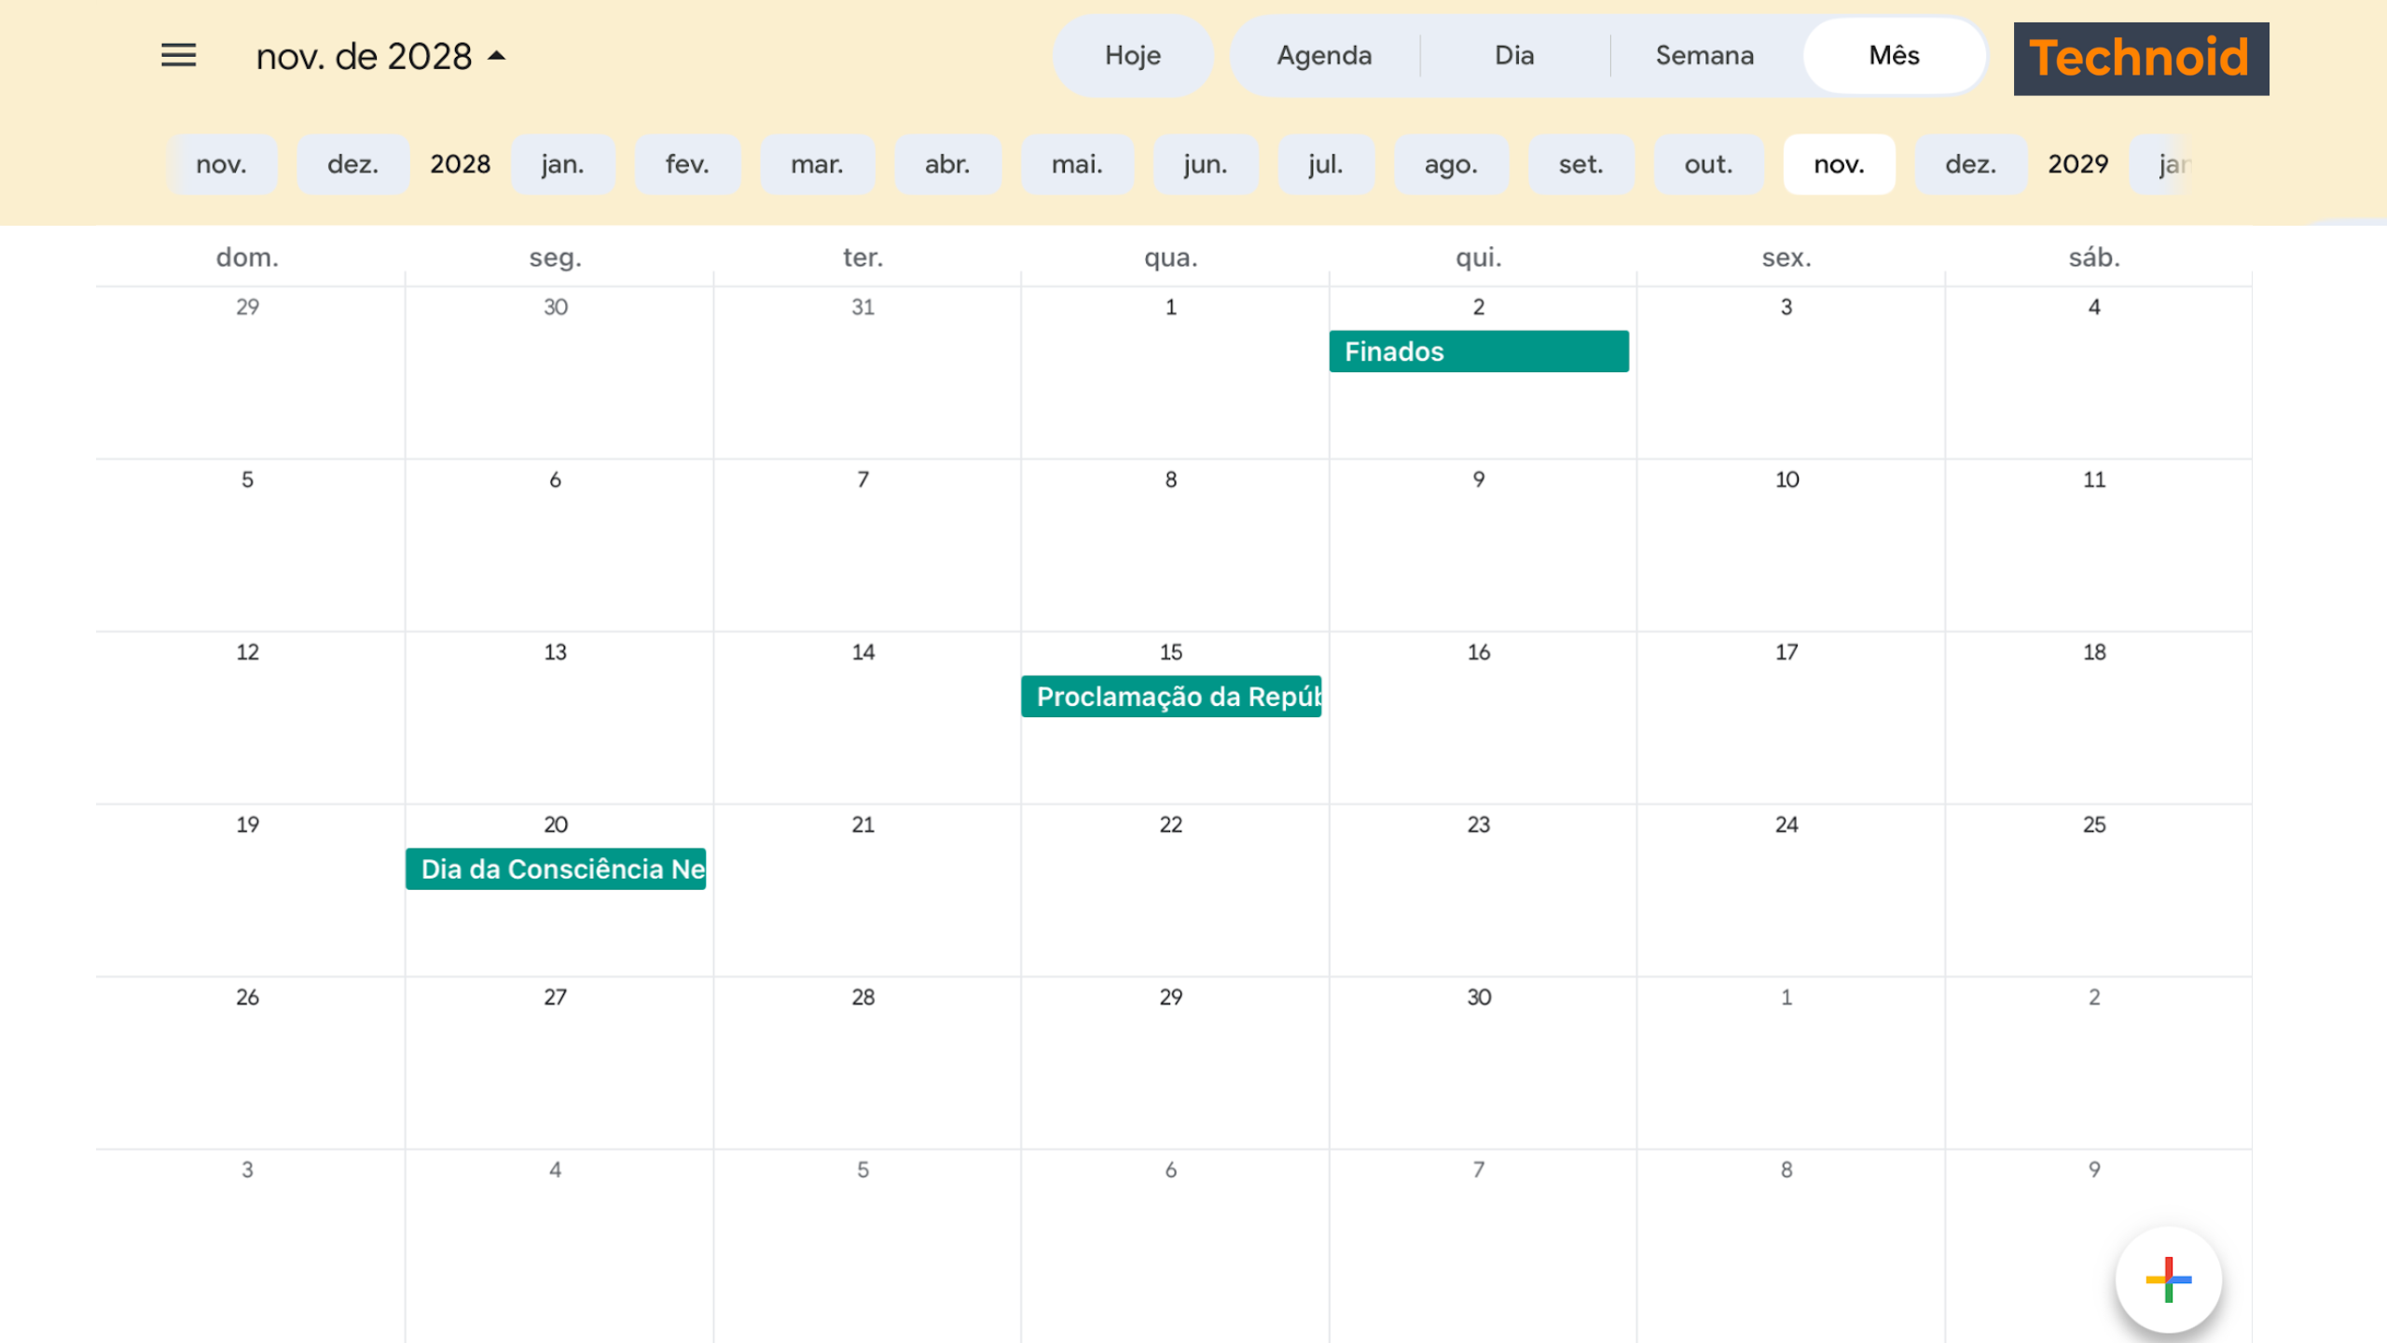Select jul. in month strip
This screenshot has height=1343, width=2387.
pyautogui.click(x=1324, y=164)
